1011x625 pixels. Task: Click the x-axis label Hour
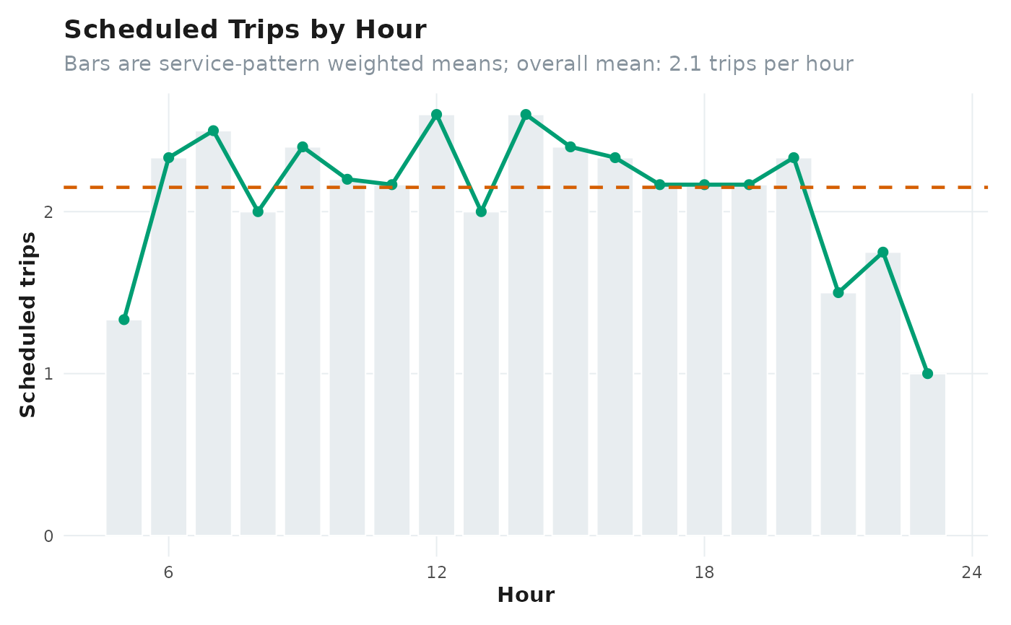(x=526, y=595)
